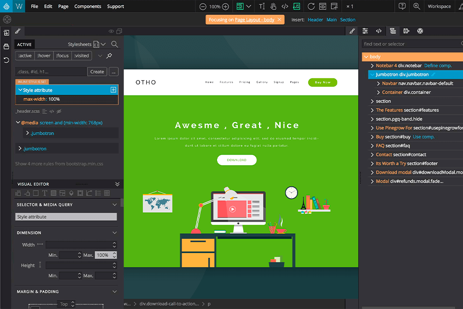The height and width of the screenshot is (309, 463).
Task: Open stylesheet search with the magnifier icon
Action: [114, 44]
